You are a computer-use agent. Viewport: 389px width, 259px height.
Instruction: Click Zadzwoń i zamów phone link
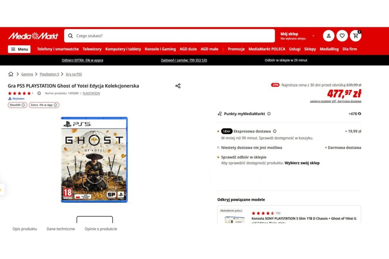(184, 60)
